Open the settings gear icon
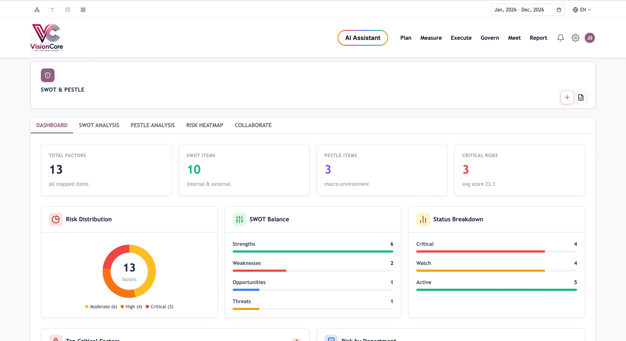Screen dimensions: 626x341 tap(576, 38)
